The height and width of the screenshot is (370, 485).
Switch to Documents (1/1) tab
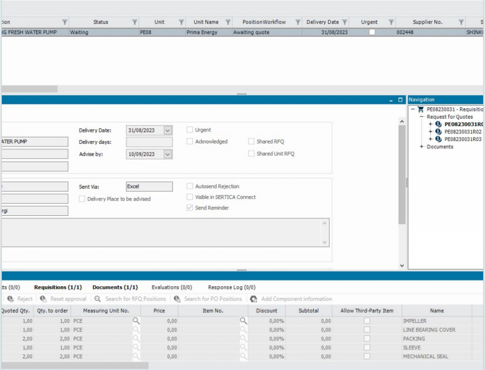pyautogui.click(x=115, y=288)
